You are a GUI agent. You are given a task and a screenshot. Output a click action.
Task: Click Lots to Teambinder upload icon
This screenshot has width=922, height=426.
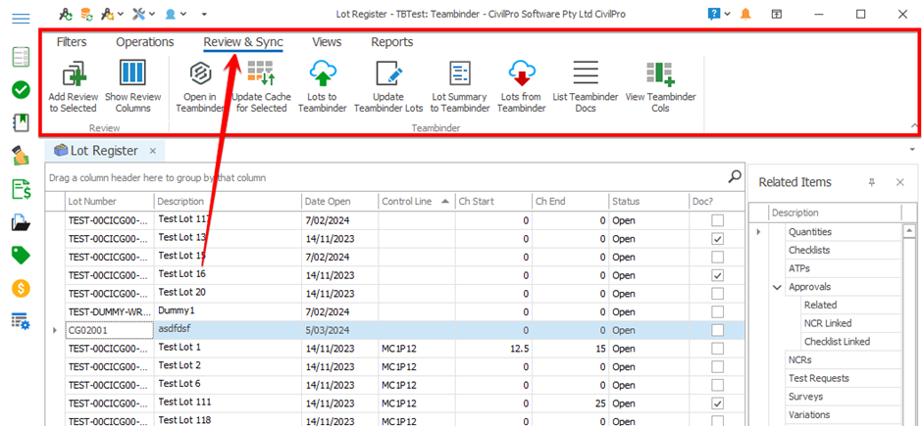pos(322,74)
